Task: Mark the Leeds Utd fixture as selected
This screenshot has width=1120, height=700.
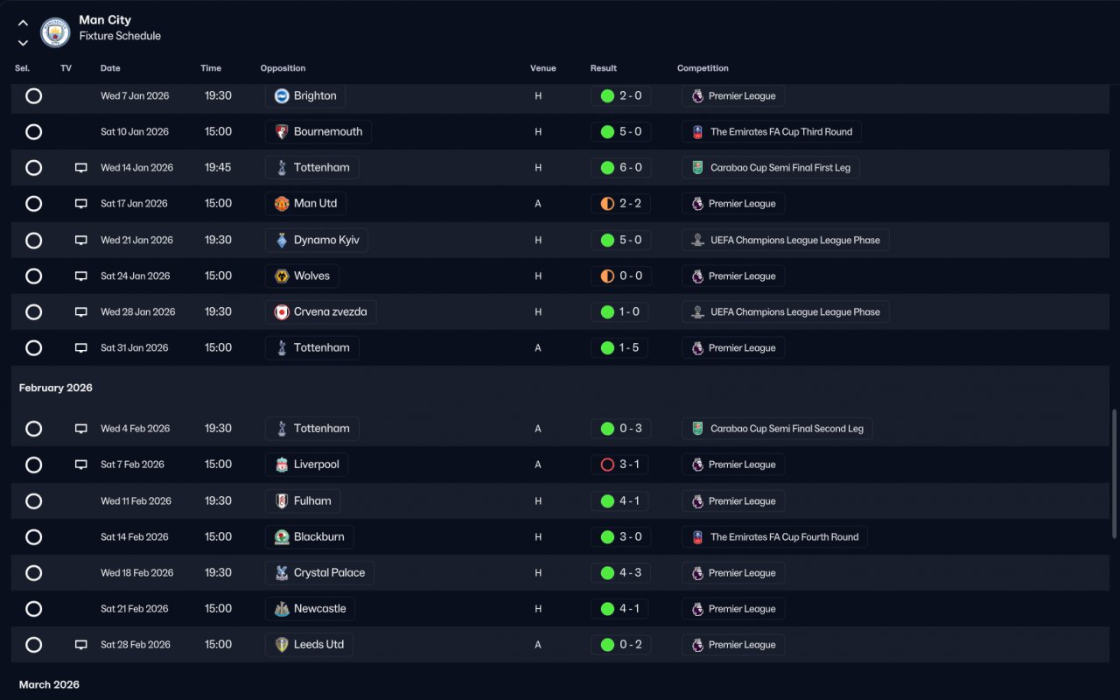Action: tap(33, 645)
